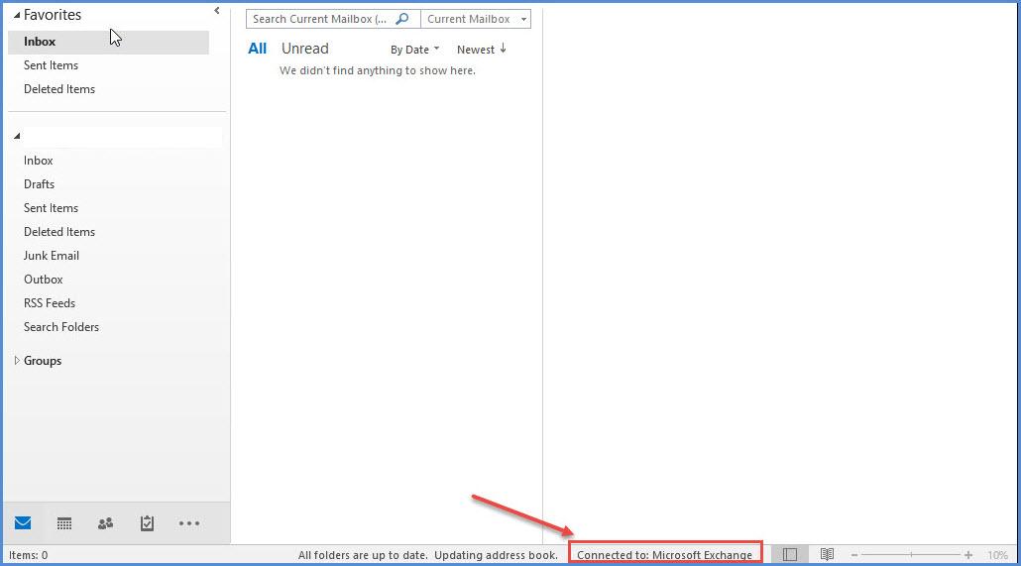Switch to Reading view icon
This screenshot has width=1021, height=566.
(x=827, y=554)
